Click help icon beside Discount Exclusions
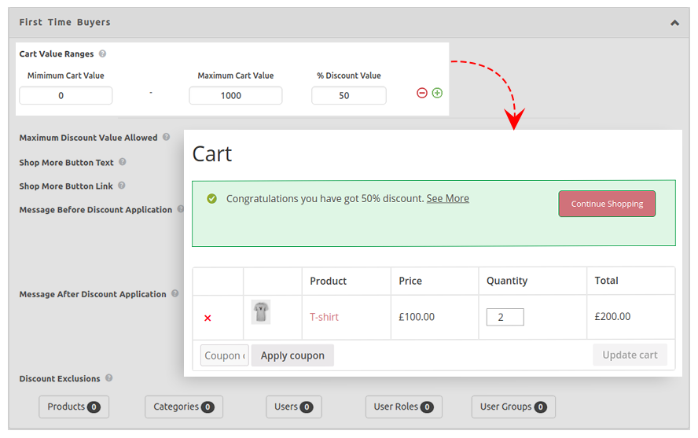The height and width of the screenshot is (438, 698). click(x=109, y=378)
